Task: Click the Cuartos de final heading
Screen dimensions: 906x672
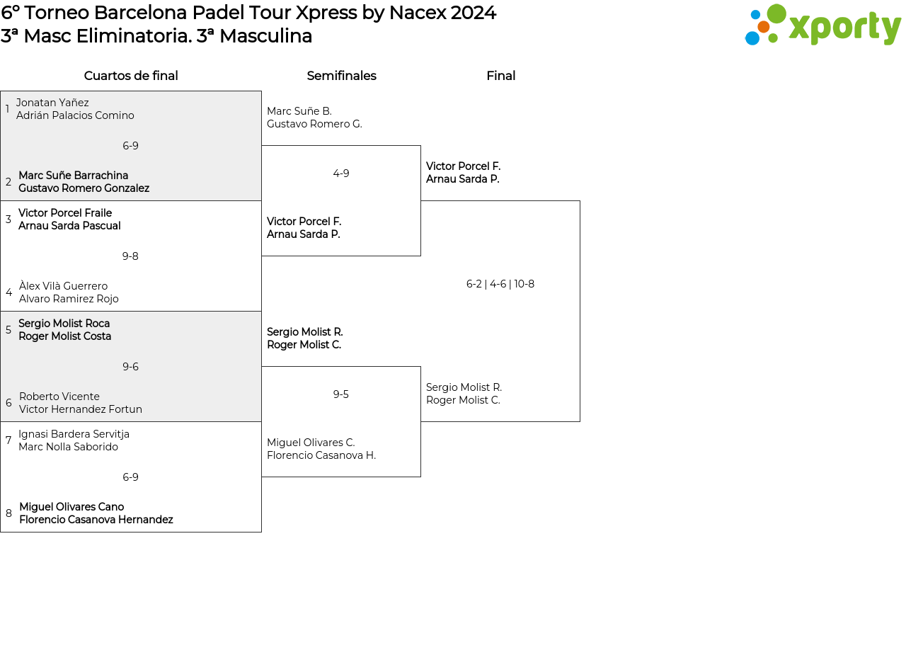Action: click(x=131, y=76)
